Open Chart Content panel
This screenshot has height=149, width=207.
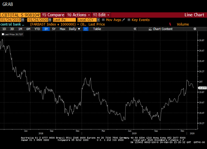(x=160, y=29)
